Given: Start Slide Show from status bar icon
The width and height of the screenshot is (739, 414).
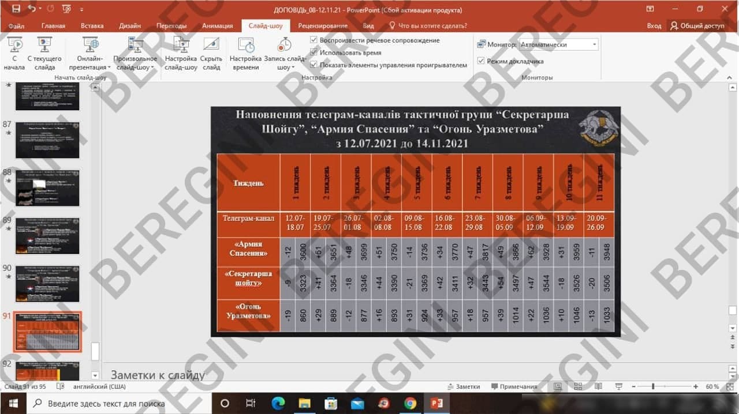Looking at the screenshot, I should click(618, 386).
